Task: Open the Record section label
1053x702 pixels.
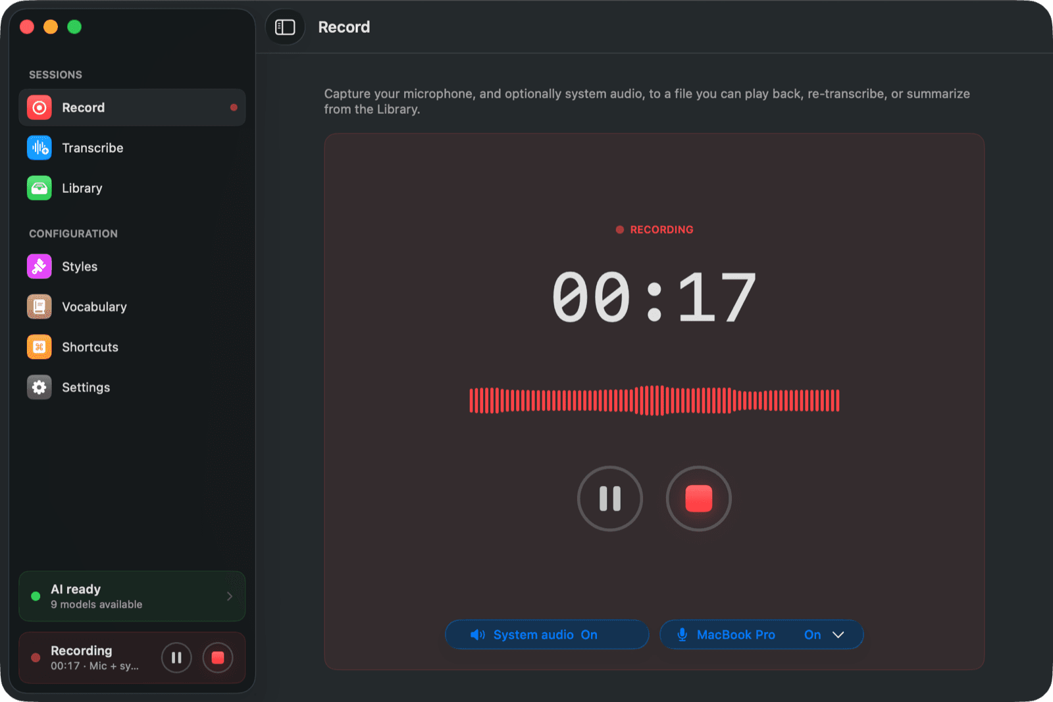Action: (84, 107)
